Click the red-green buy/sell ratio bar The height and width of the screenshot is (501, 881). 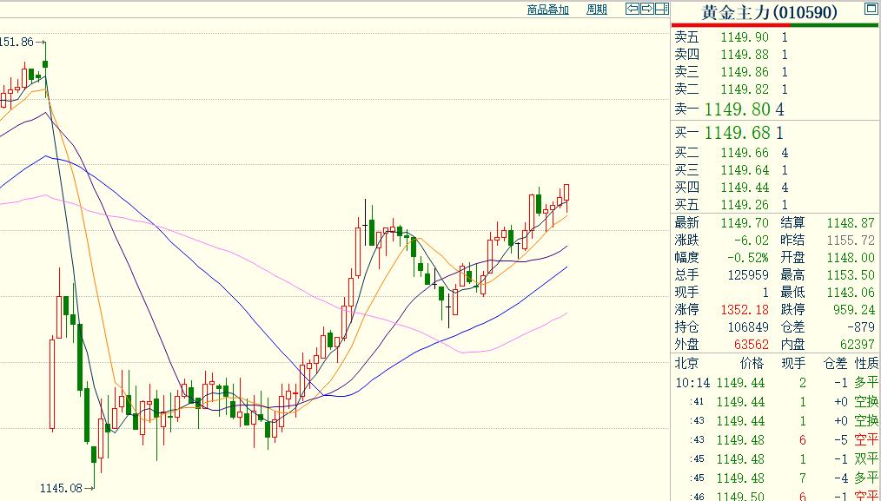775,25
